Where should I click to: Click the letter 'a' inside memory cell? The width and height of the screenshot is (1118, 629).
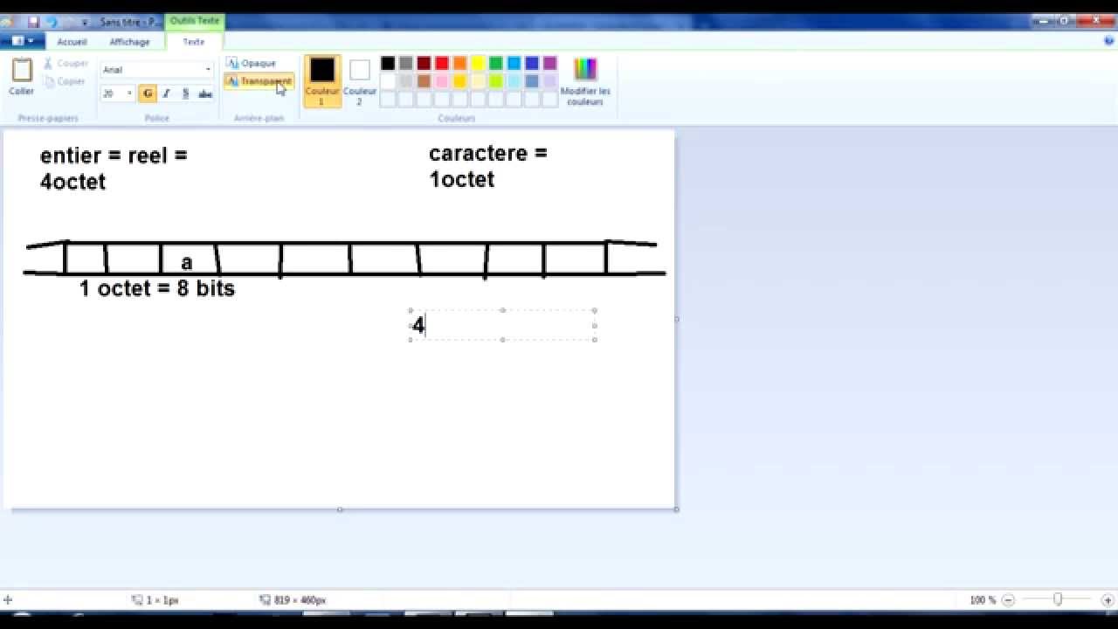tap(186, 263)
